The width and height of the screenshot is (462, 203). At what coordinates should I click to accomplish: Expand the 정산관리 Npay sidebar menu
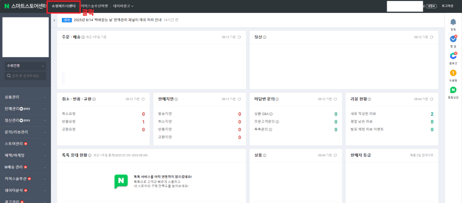(25, 120)
